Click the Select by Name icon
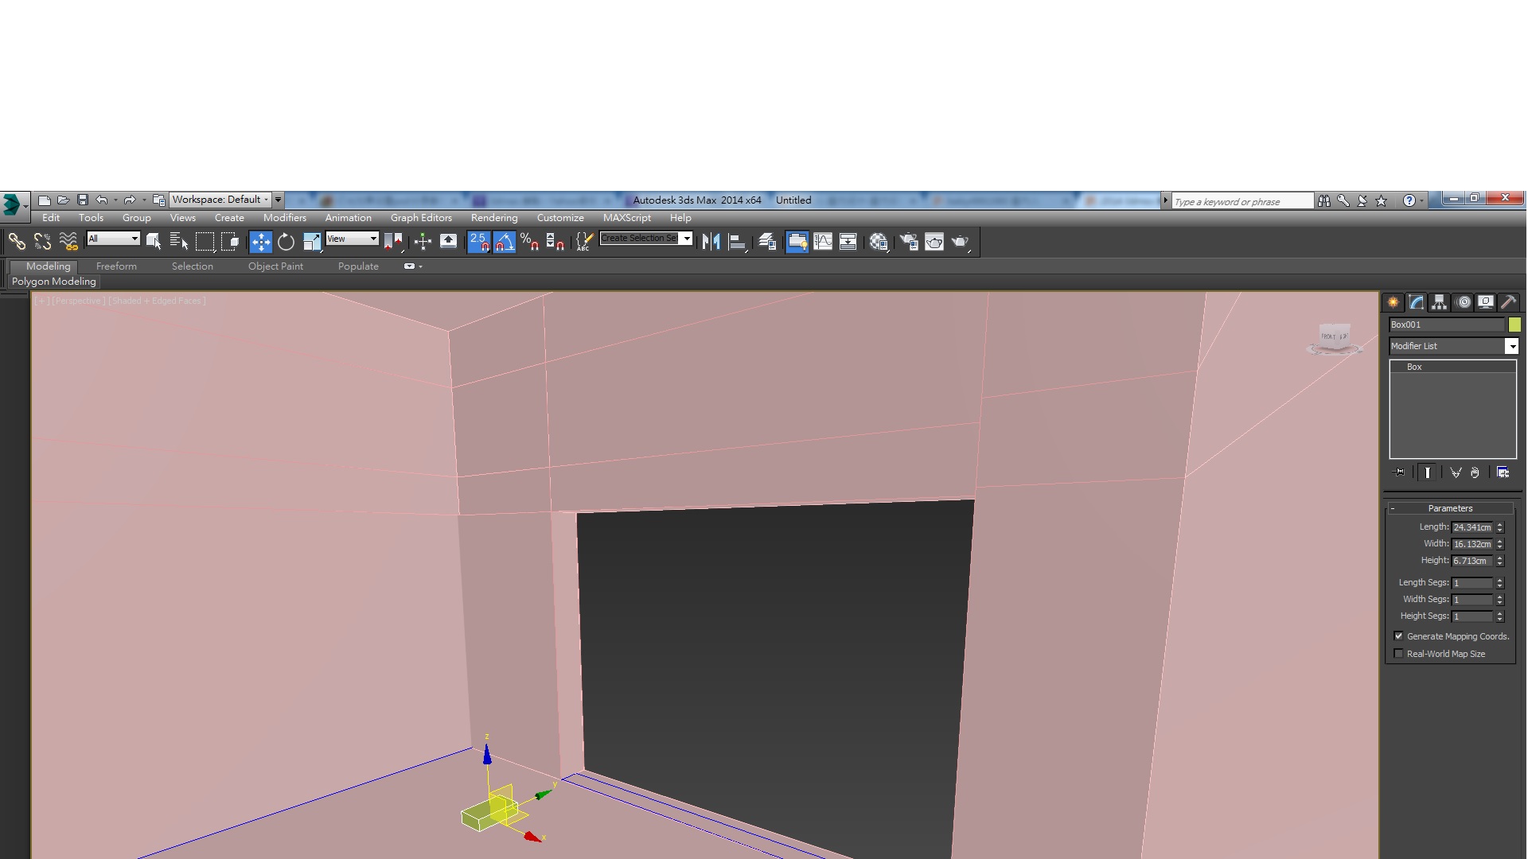 tap(179, 242)
